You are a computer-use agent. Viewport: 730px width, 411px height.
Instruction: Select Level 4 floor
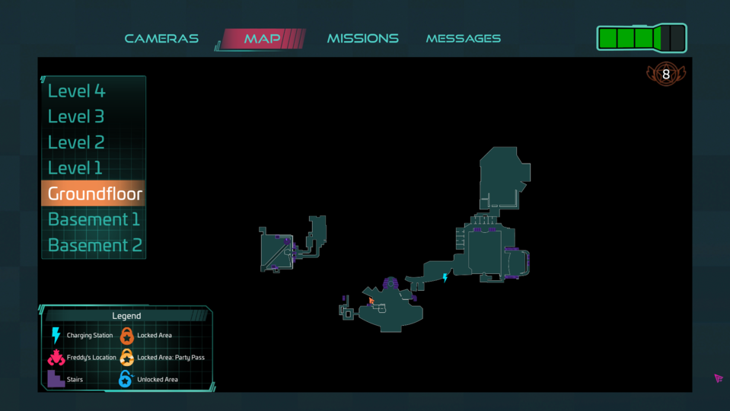93,91
